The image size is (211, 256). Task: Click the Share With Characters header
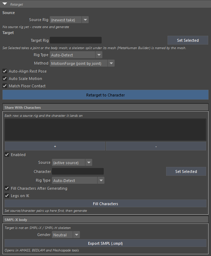tap(105, 107)
